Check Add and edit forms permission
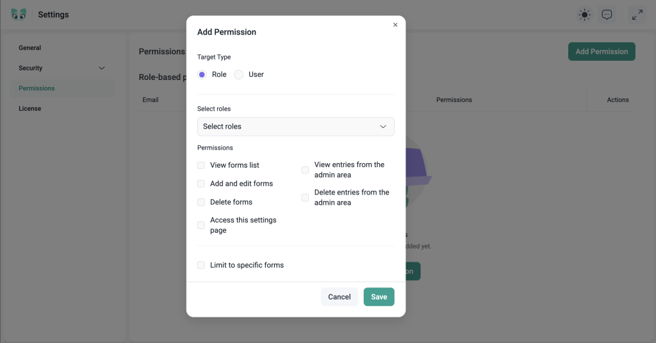The width and height of the screenshot is (656, 343). click(201, 184)
